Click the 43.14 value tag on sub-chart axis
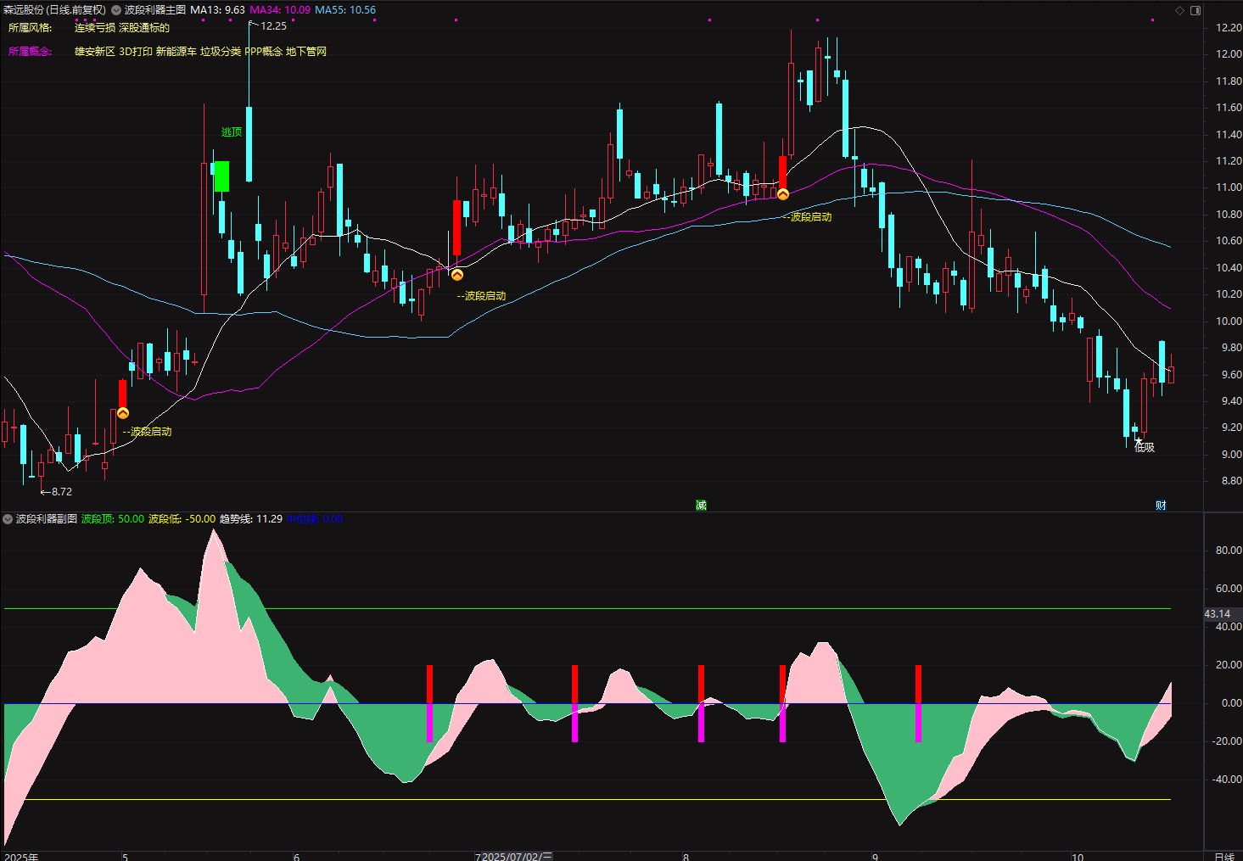Screen dimensions: 1243x861 [1218, 613]
